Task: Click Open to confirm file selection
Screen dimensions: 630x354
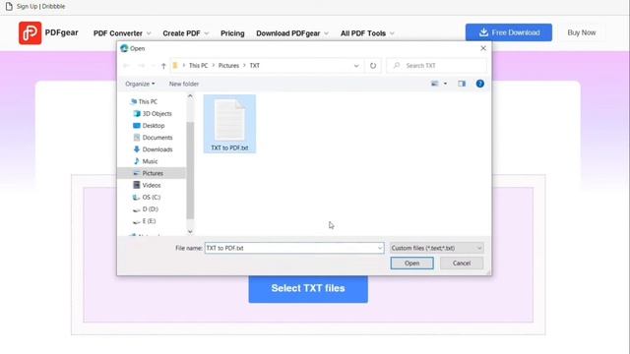Action: pos(411,264)
